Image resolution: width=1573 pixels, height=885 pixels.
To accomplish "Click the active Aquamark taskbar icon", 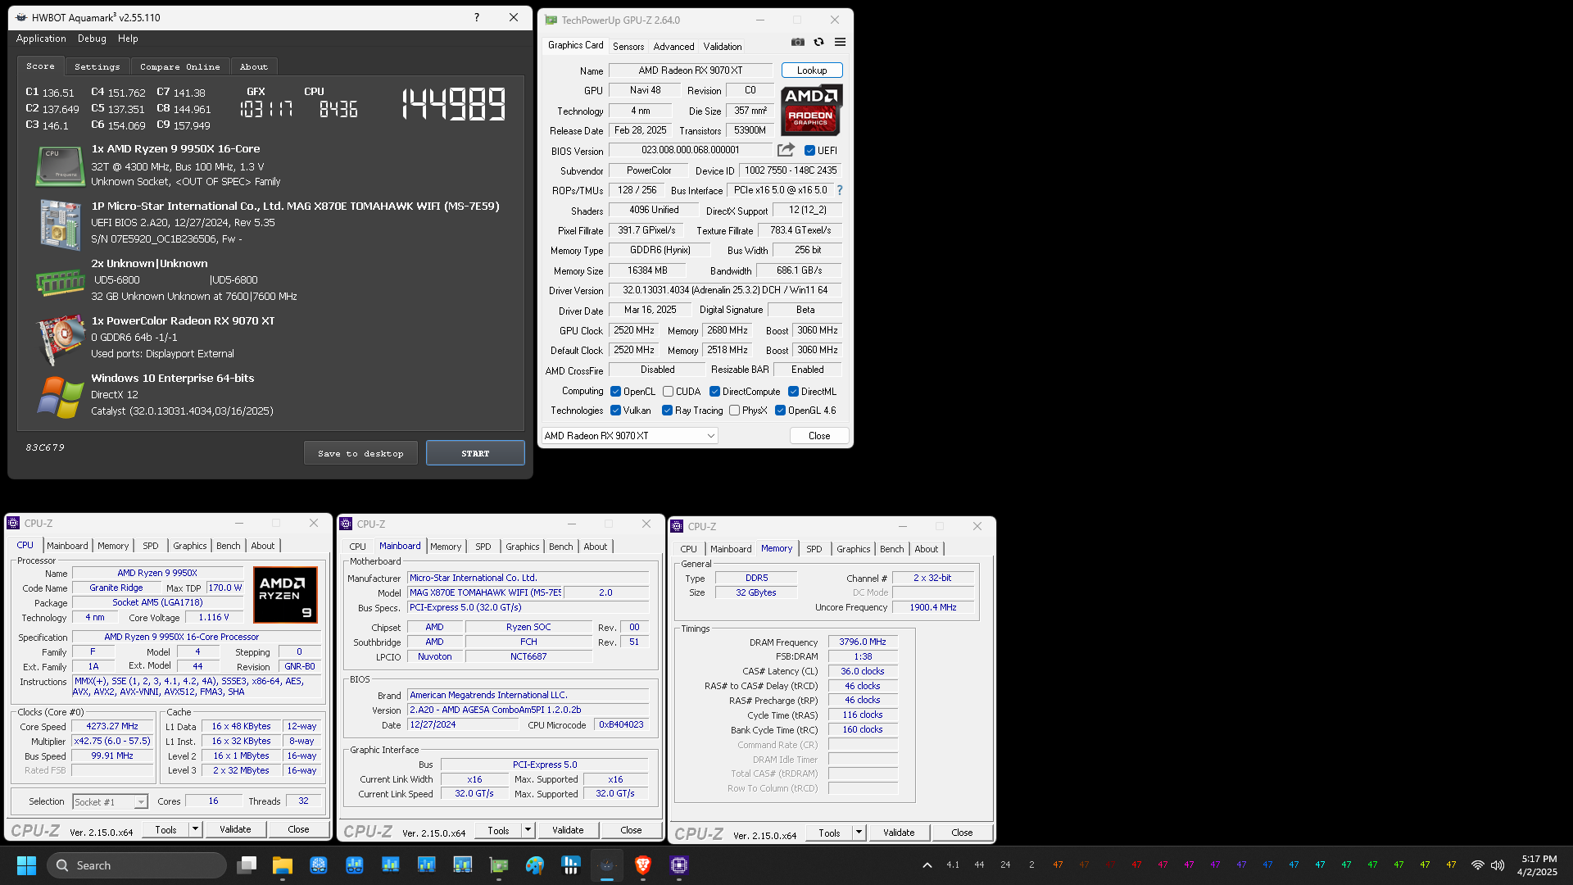I will point(607,865).
